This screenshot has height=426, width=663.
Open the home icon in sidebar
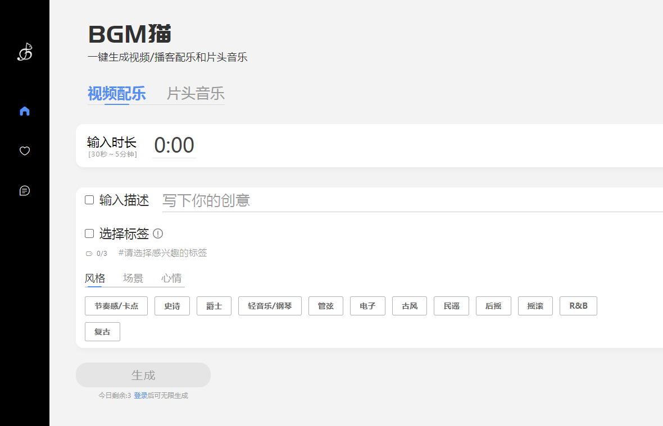25,111
